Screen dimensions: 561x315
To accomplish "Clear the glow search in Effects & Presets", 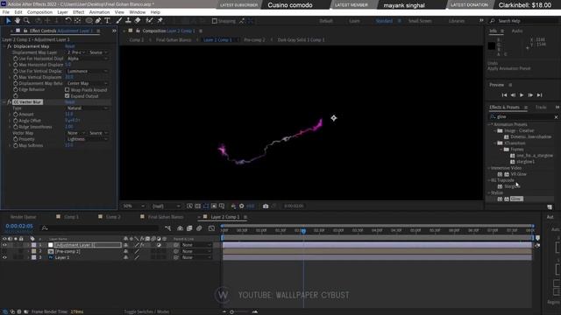I will (556, 116).
